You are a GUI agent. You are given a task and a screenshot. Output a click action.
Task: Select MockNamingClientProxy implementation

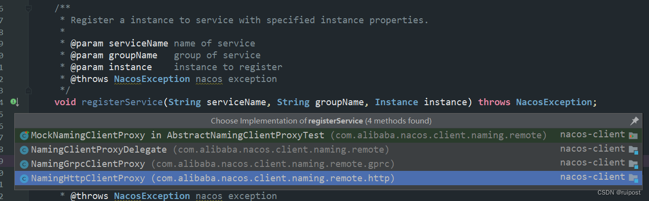point(328,135)
